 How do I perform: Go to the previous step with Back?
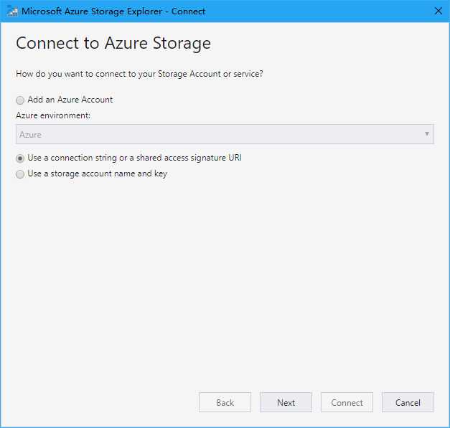click(x=225, y=402)
